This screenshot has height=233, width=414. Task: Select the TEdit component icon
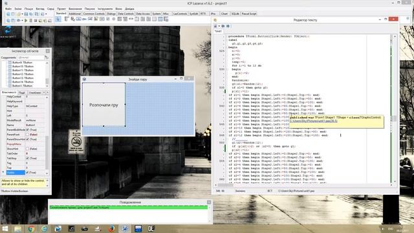90,19
